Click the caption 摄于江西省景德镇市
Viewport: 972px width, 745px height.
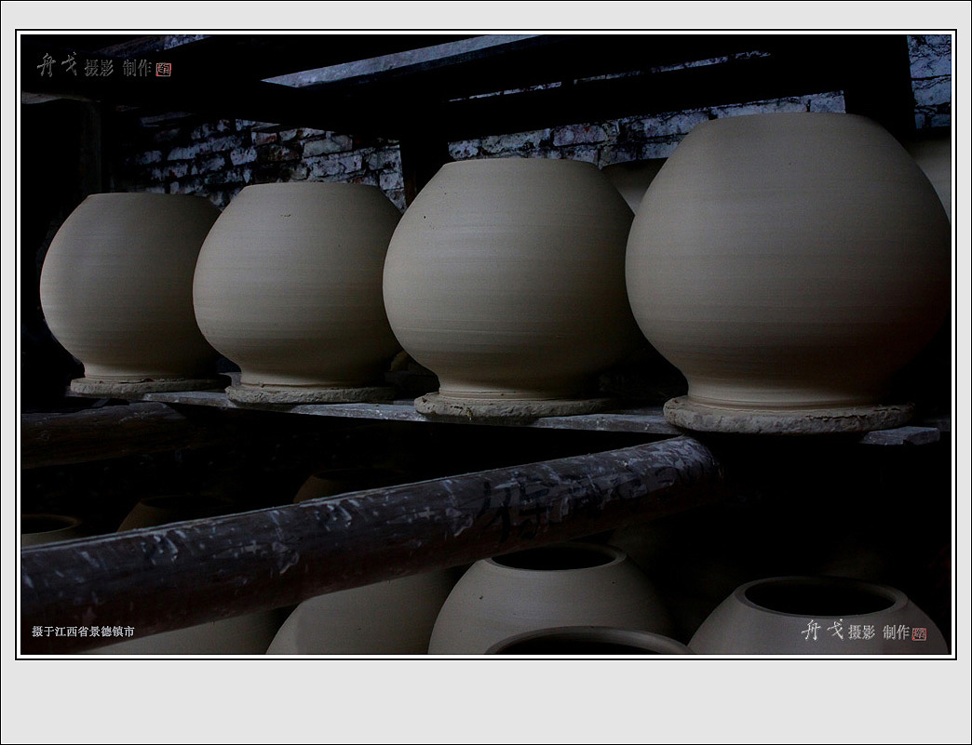83,632
